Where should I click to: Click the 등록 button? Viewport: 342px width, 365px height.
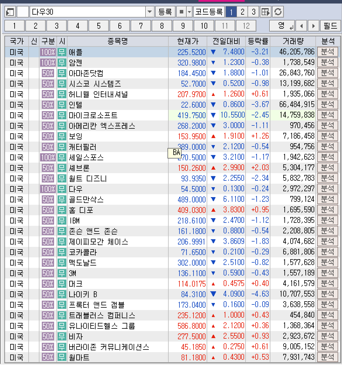pyautogui.click(x=165, y=12)
